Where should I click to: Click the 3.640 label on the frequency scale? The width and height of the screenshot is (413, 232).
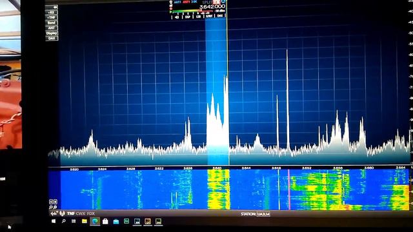[217, 168]
